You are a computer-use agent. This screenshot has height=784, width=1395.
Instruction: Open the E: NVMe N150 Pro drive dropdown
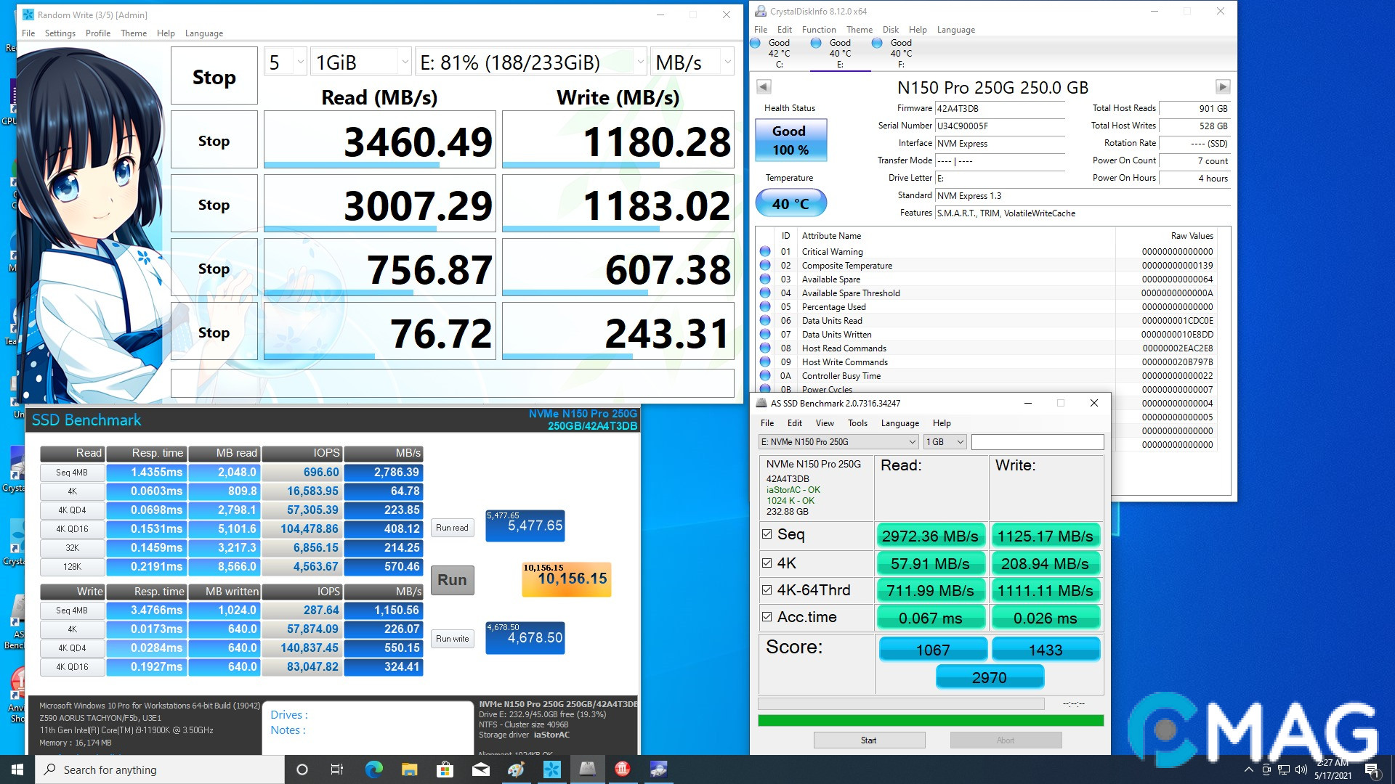click(838, 442)
